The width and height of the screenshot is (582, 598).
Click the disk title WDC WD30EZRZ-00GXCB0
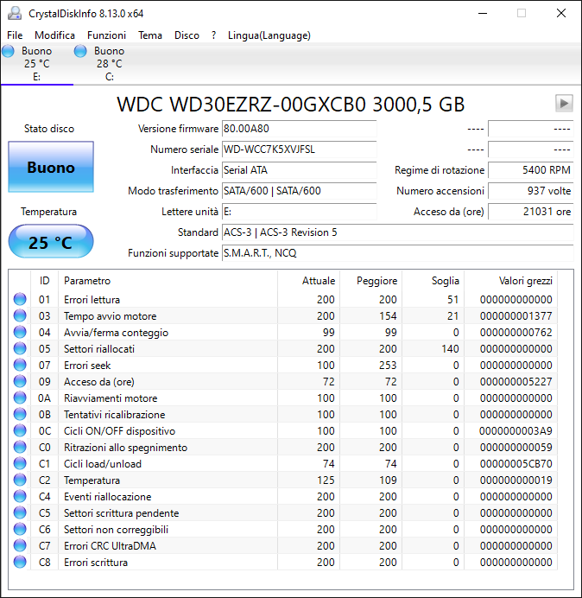point(291,105)
